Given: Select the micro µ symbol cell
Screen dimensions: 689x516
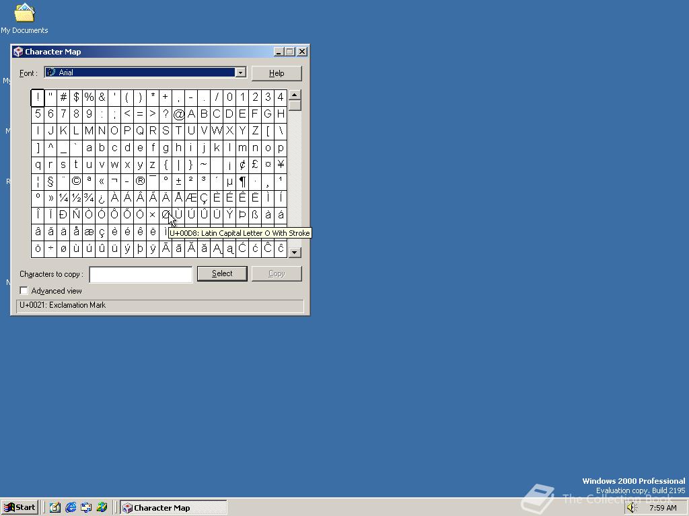Looking at the screenshot, I should pyautogui.click(x=229, y=181).
